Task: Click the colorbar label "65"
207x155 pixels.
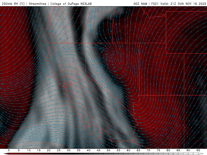Action: 138,150
